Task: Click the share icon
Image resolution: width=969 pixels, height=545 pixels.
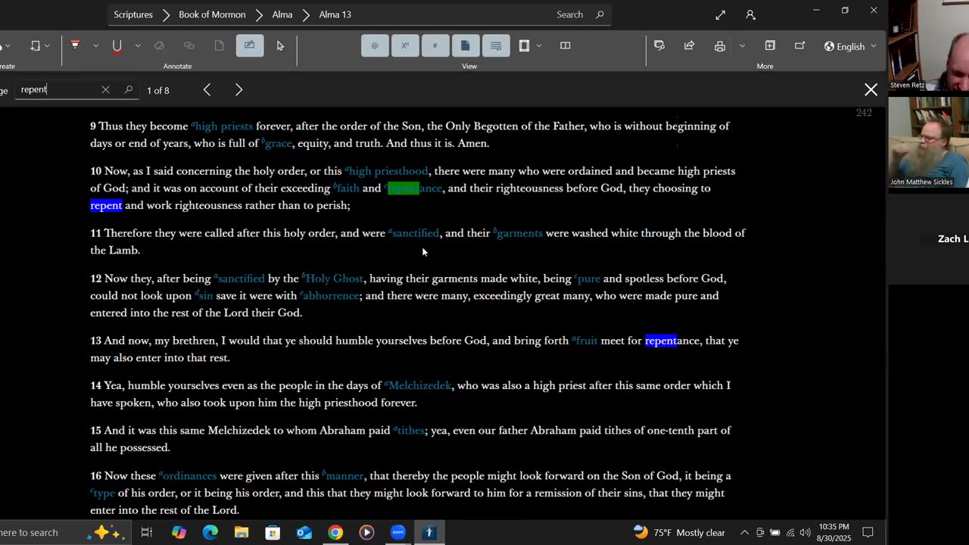Action: 689,45
